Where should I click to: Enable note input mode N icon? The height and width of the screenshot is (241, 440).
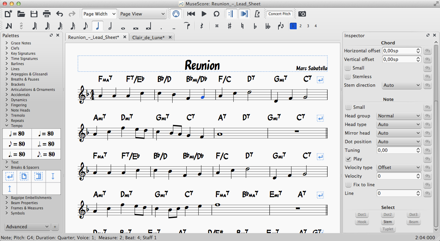9,26
